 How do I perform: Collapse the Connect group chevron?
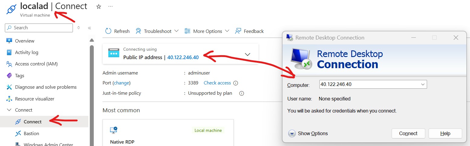[x=9, y=110]
